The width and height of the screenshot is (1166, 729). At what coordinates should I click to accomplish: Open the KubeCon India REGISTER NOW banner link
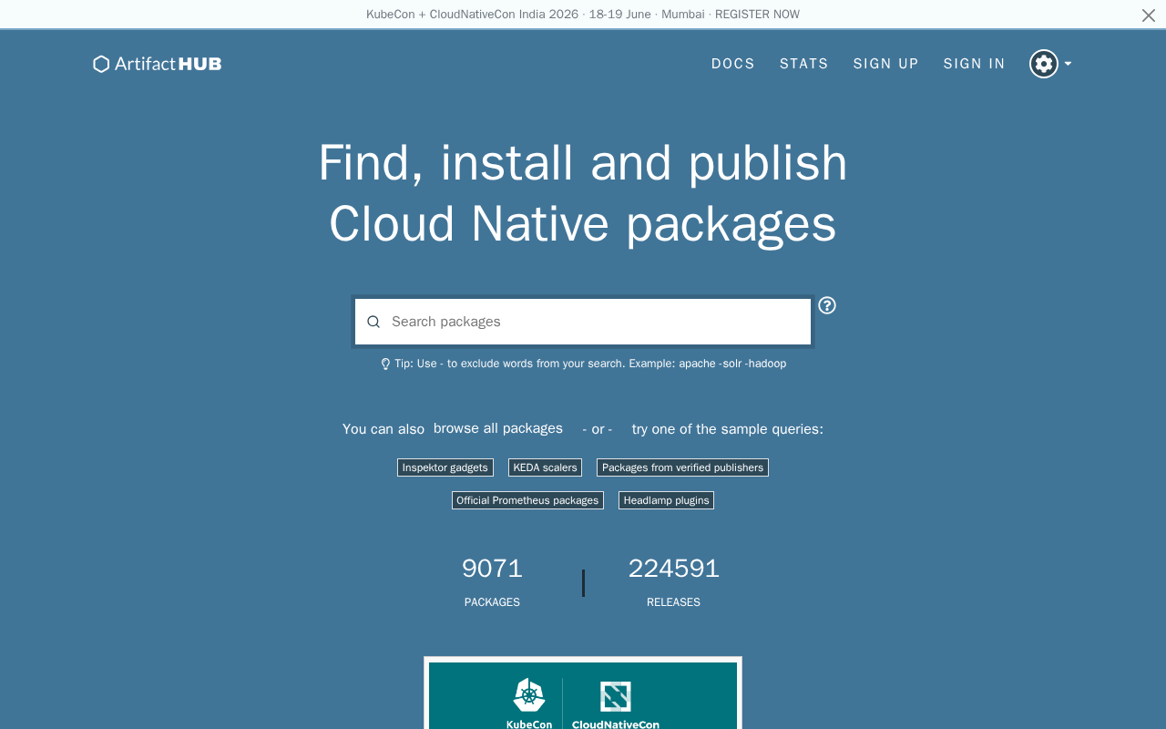pos(583,15)
